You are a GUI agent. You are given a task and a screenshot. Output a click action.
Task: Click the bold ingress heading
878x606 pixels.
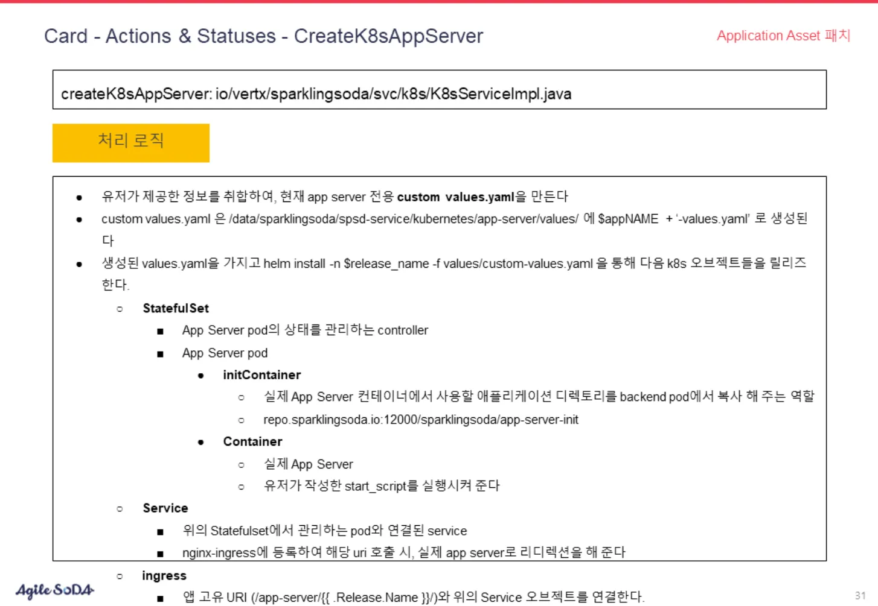coord(164,576)
